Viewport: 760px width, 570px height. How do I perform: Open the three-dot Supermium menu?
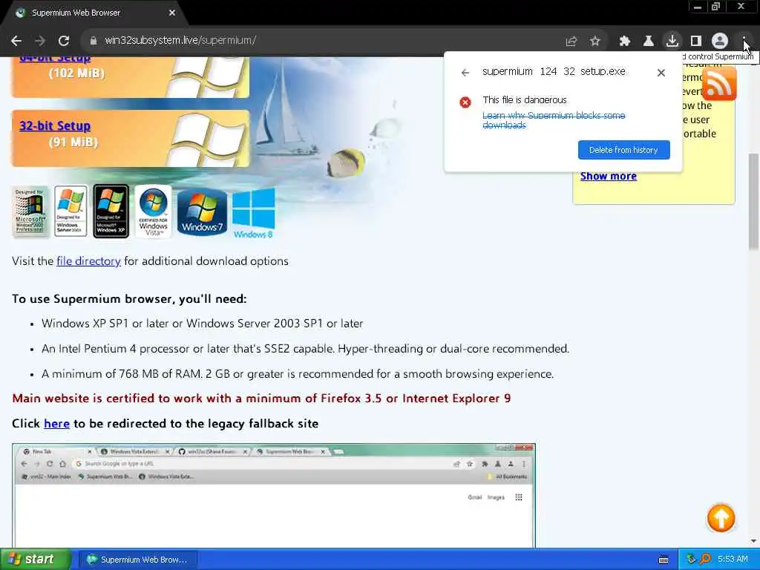743,42
